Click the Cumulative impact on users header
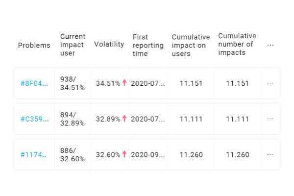 (x=191, y=45)
